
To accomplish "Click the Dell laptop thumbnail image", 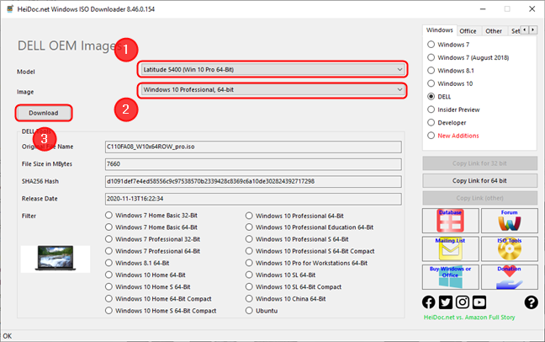I will pyautogui.click(x=56, y=259).
